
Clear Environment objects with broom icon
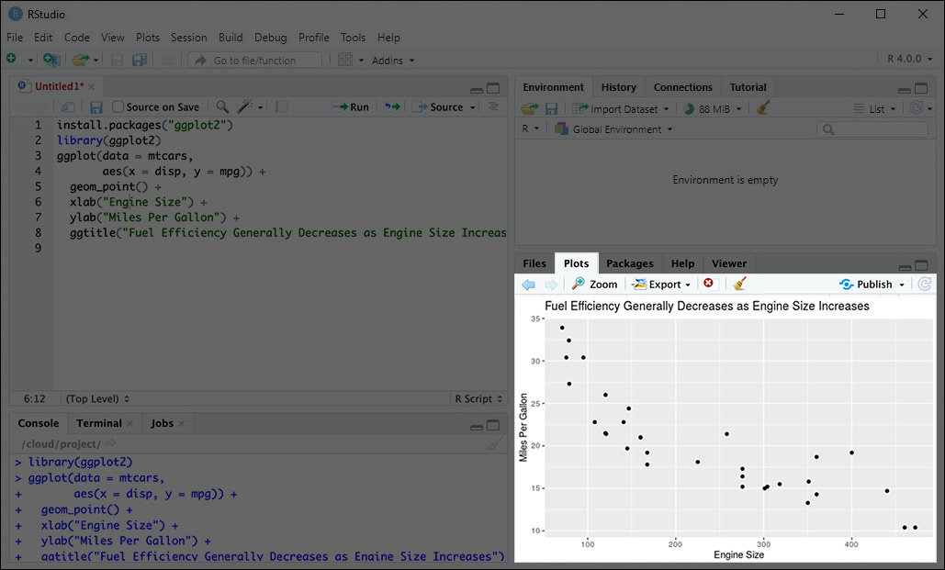click(x=762, y=108)
